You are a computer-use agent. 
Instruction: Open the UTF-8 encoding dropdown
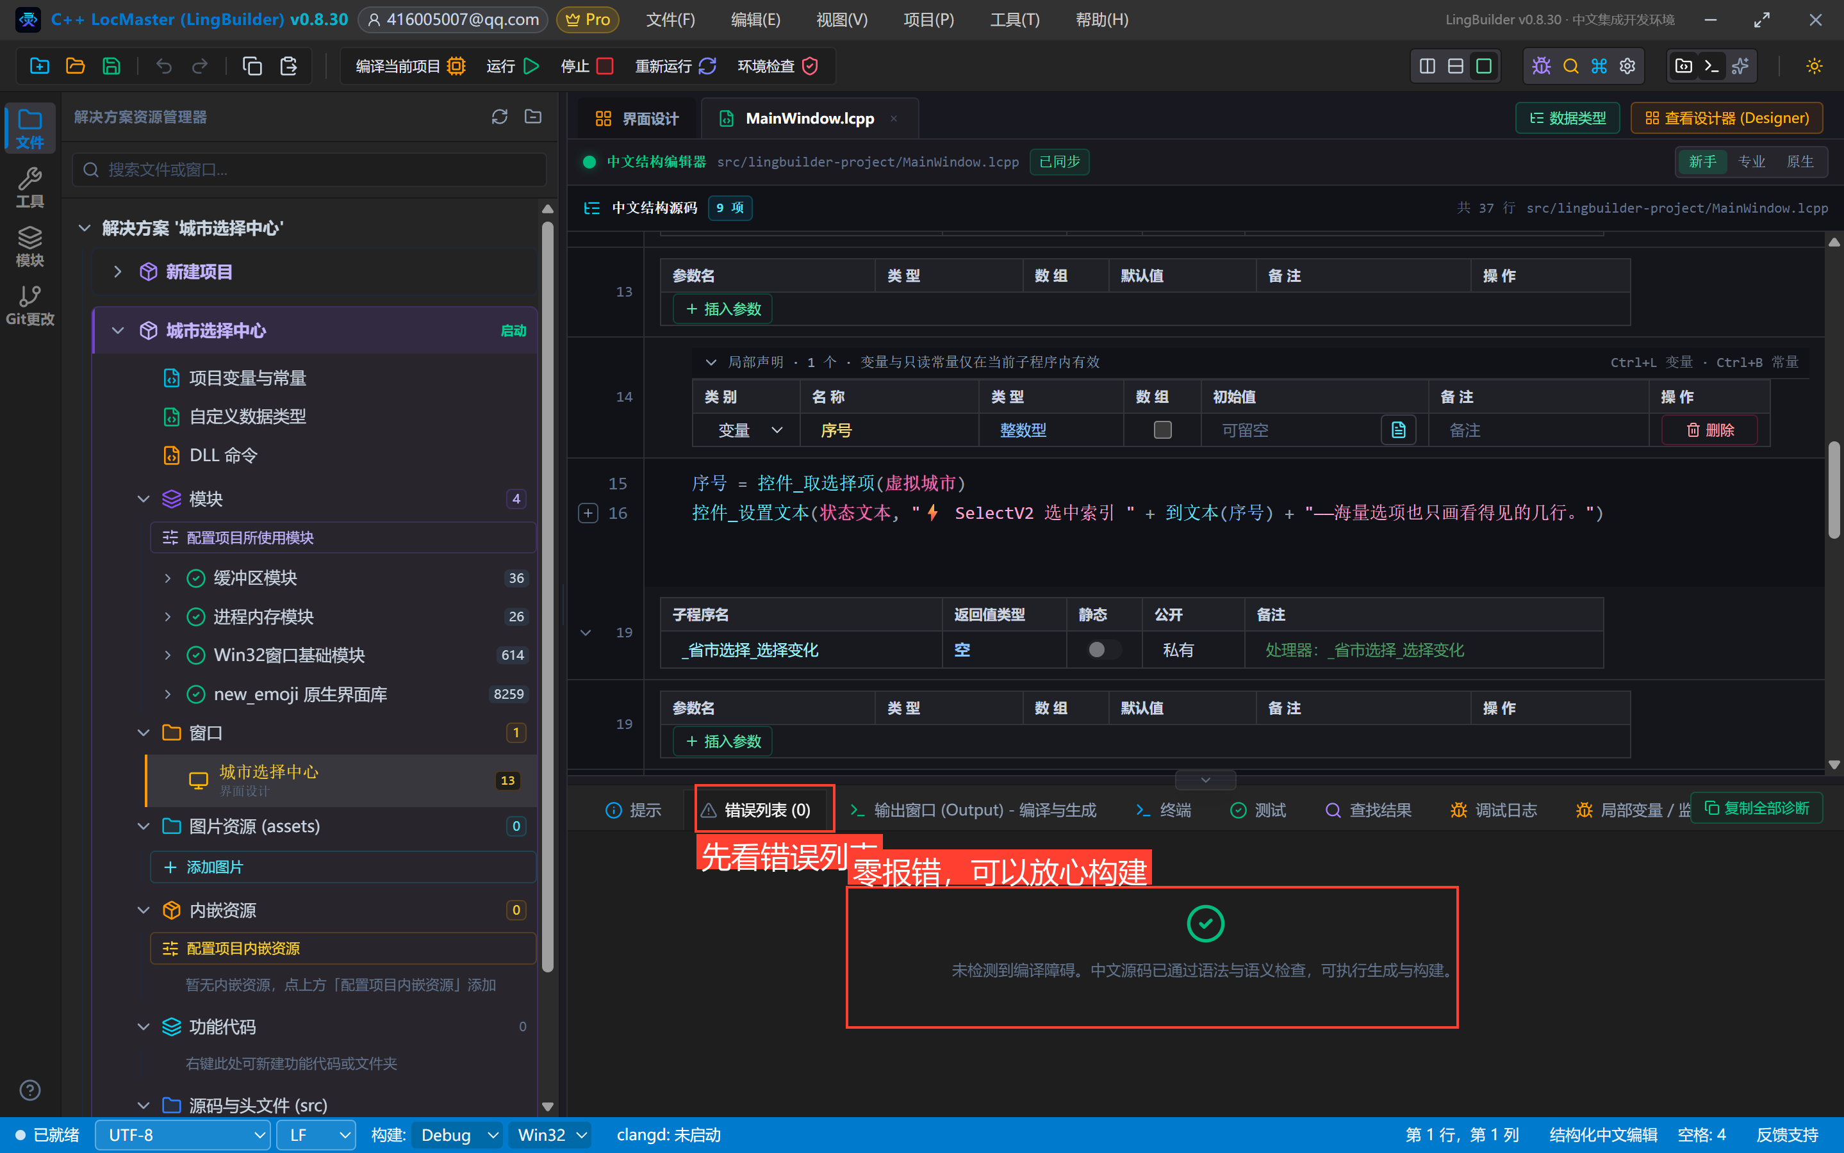(183, 1134)
